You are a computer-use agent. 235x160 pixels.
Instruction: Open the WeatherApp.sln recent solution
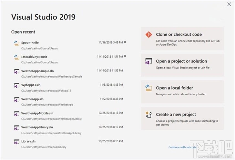(x=32, y=99)
